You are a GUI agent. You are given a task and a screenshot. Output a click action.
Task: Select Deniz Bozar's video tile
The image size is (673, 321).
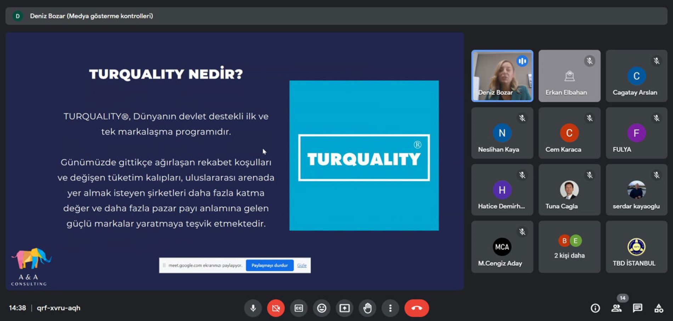[502, 76]
